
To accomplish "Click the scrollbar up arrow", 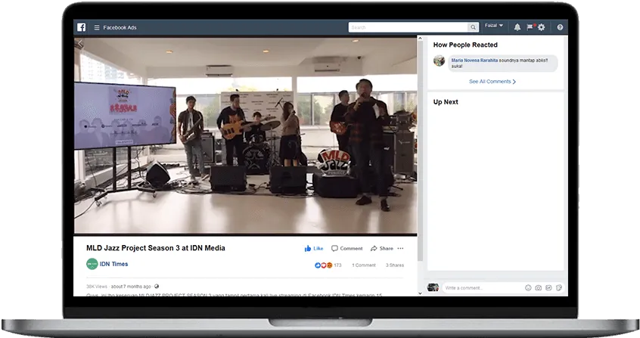I will pos(420,39).
